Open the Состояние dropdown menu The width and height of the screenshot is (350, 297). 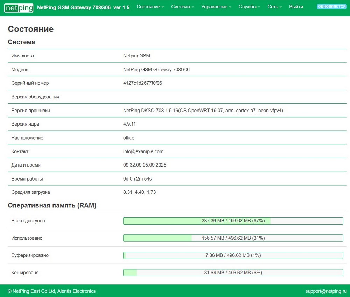[x=150, y=7]
